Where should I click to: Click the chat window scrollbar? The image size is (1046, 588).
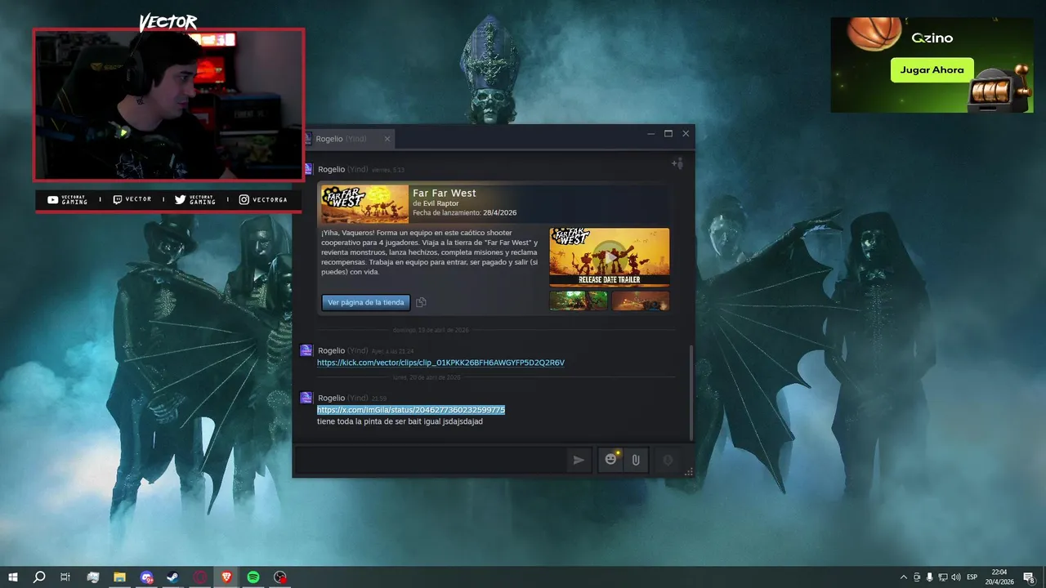click(x=691, y=392)
